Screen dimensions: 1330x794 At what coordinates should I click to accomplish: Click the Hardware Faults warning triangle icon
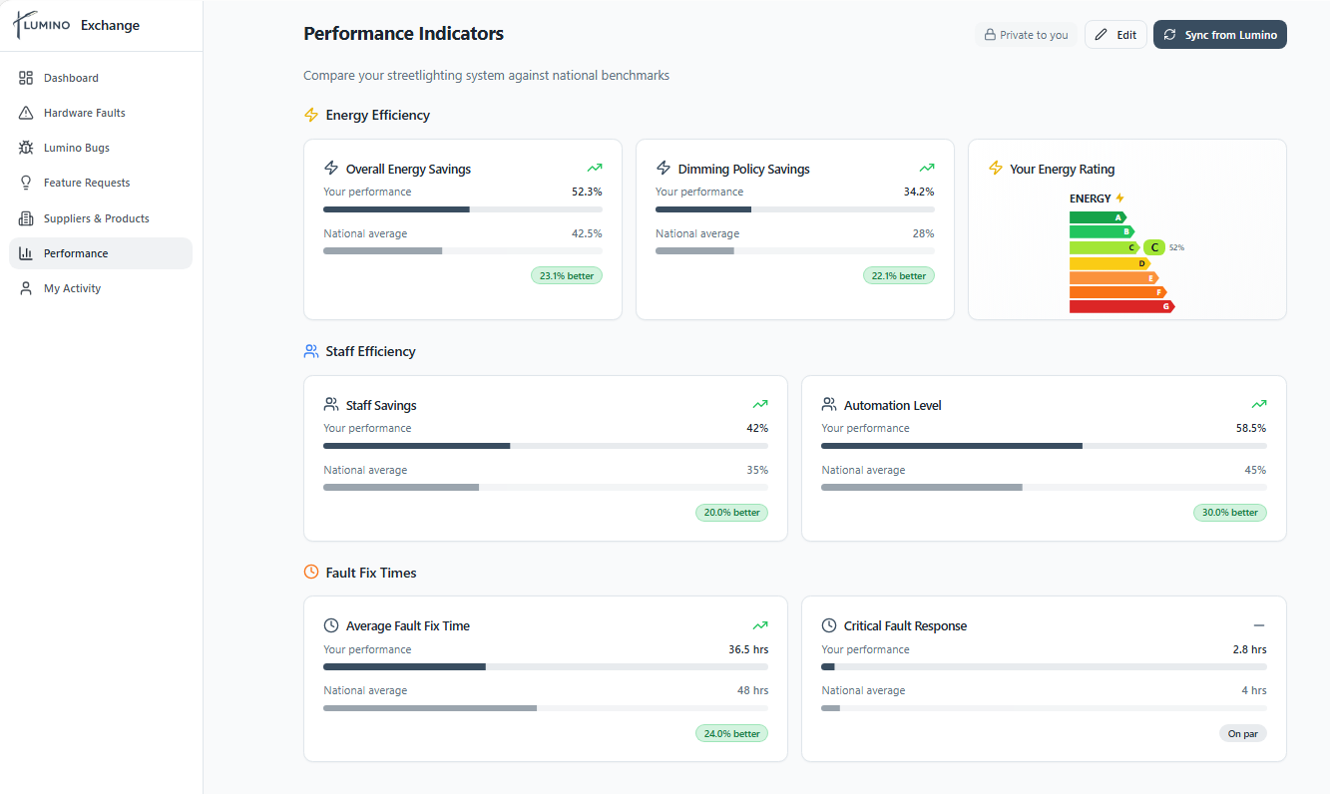tap(26, 113)
